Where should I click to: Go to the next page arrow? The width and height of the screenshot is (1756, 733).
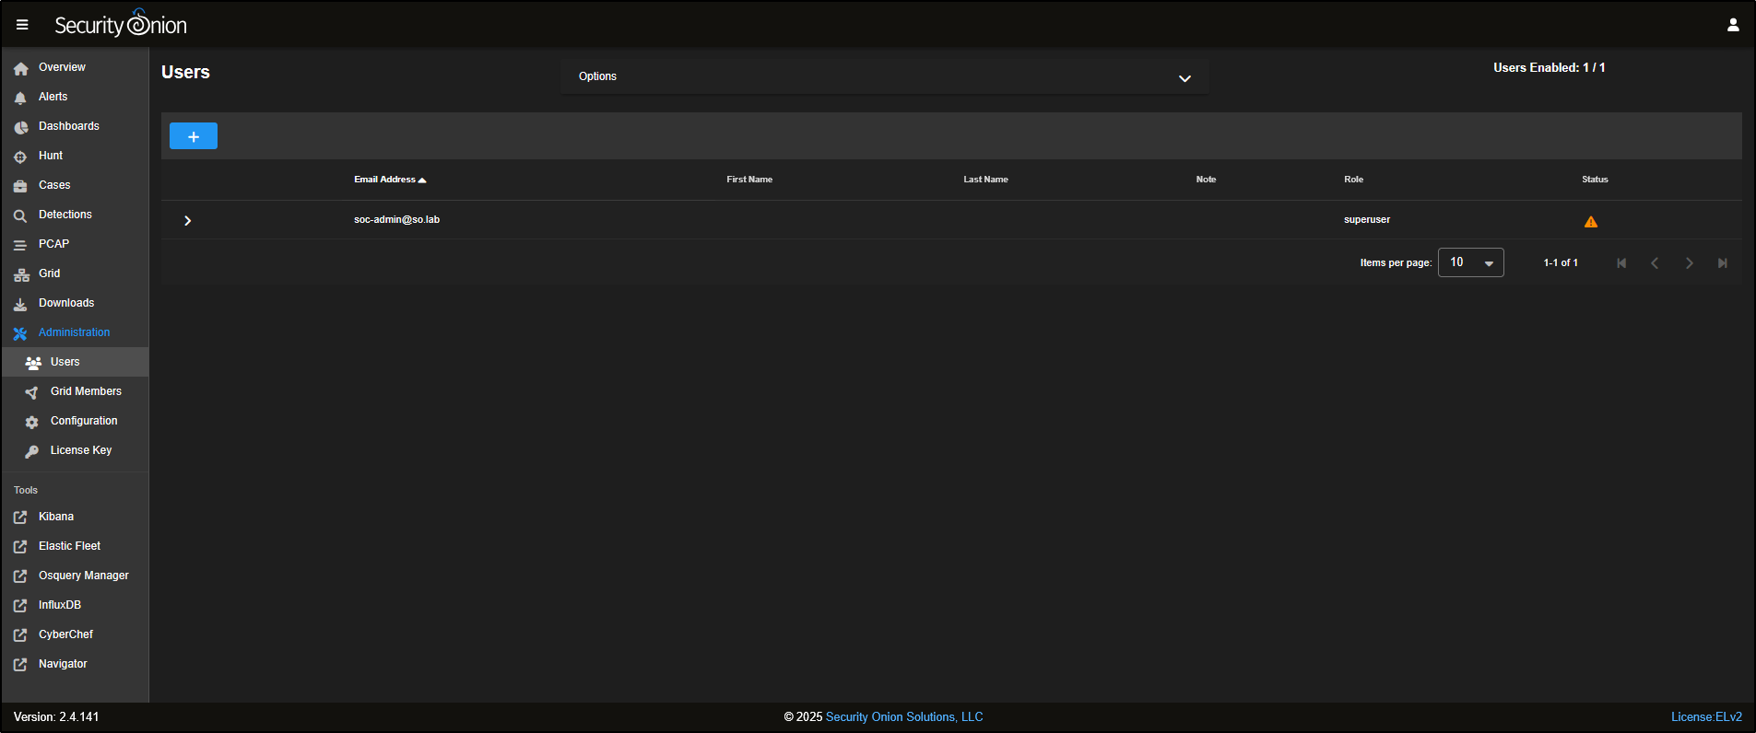[1689, 263]
